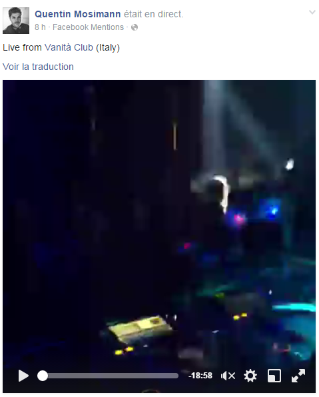This screenshot has width=319, height=397.
Task: Open the 8 h post timestamp
Action: 40,27
